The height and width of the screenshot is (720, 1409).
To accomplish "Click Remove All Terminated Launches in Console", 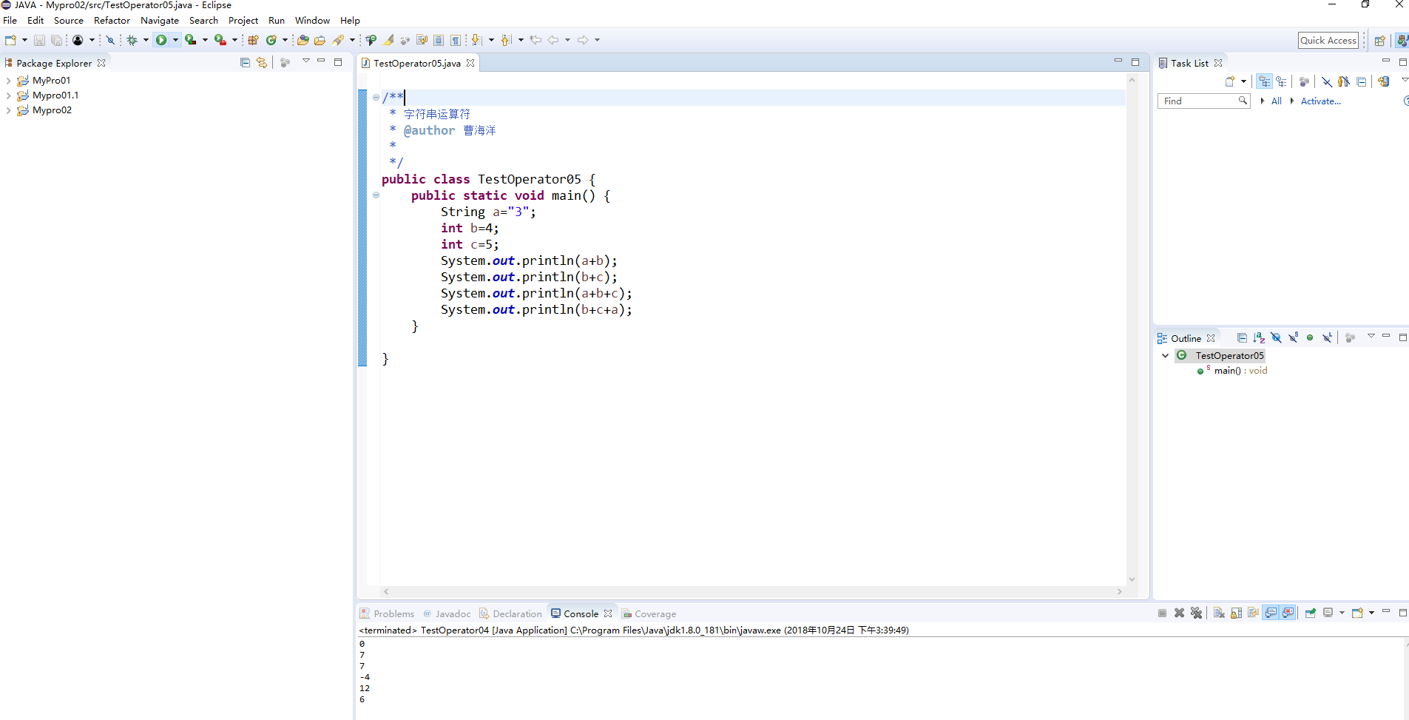I will click(x=1197, y=613).
